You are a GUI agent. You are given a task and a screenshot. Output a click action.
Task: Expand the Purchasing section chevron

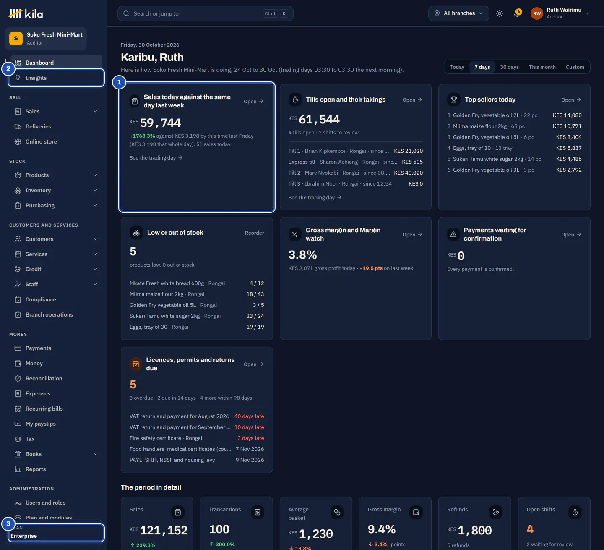[x=95, y=205]
